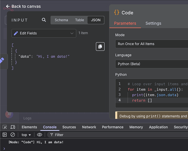Click the "data" key in JSON output
This screenshot has width=188, height=151.
pos(25,56)
